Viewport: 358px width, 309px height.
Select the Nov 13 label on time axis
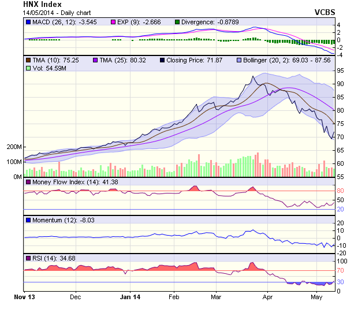[x=24, y=297]
